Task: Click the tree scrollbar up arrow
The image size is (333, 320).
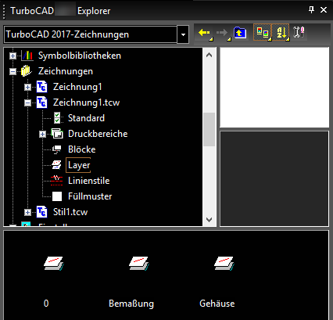Action: [x=209, y=55]
